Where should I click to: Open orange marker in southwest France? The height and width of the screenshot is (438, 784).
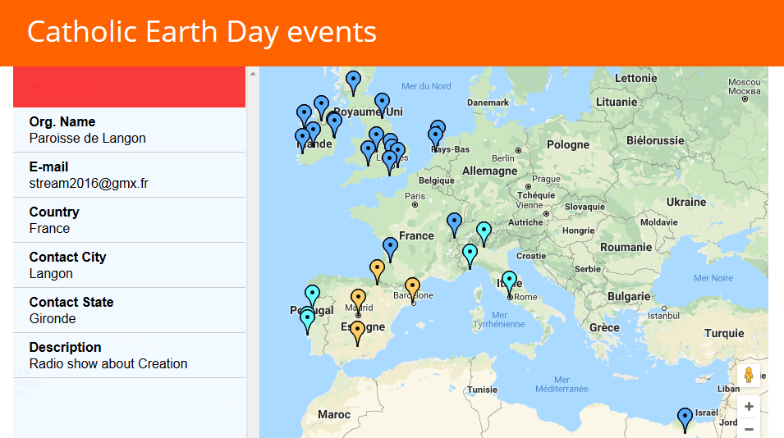tap(377, 270)
